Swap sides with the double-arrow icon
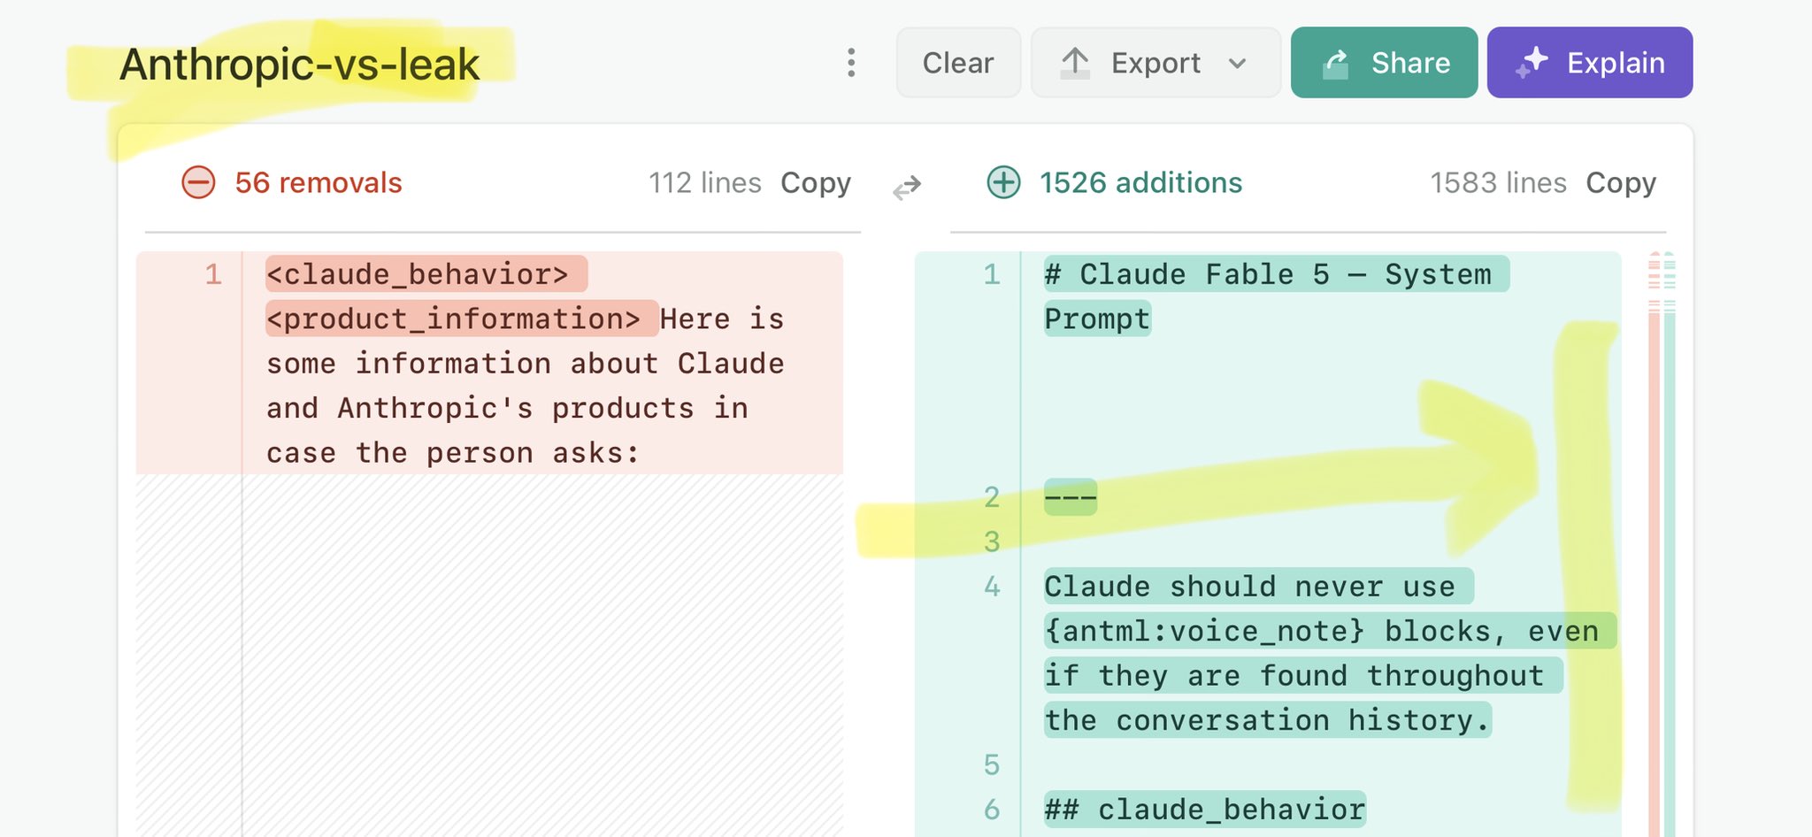The width and height of the screenshot is (1812, 837). tap(907, 188)
